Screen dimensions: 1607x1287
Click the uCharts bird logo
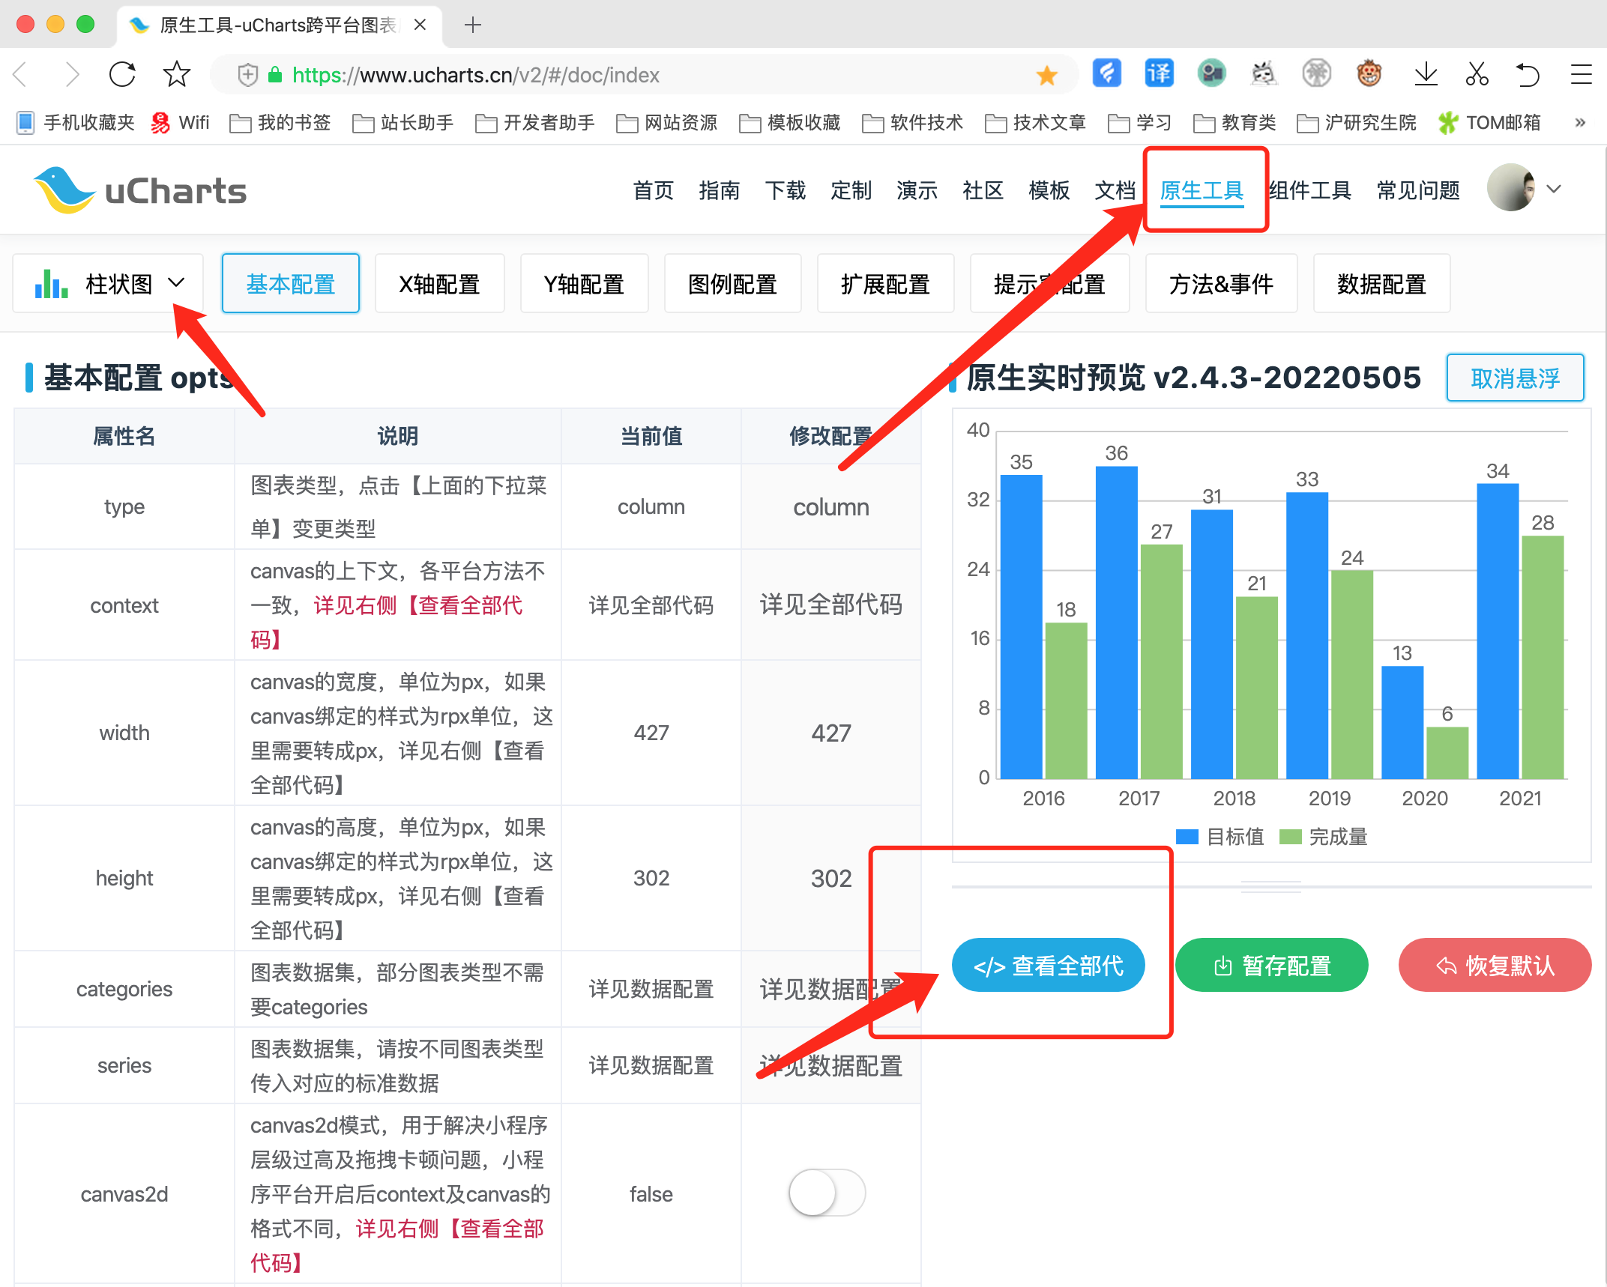pyautogui.click(x=64, y=190)
